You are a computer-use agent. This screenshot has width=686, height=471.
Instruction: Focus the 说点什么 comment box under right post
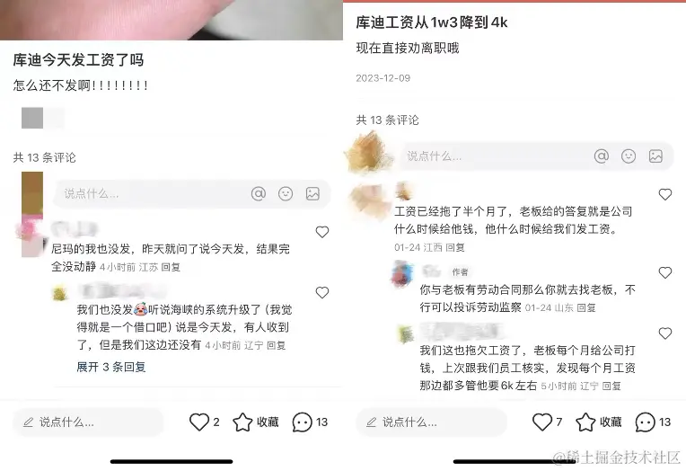[486, 156]
